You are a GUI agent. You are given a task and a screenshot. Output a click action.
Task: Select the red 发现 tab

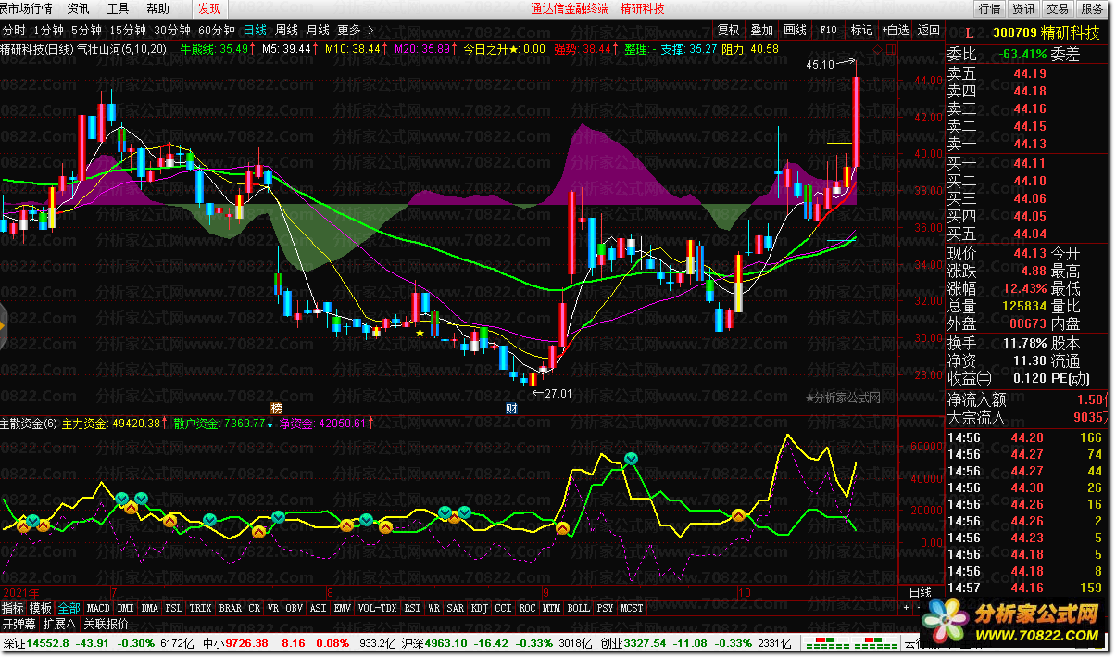[x=210, y=8]
